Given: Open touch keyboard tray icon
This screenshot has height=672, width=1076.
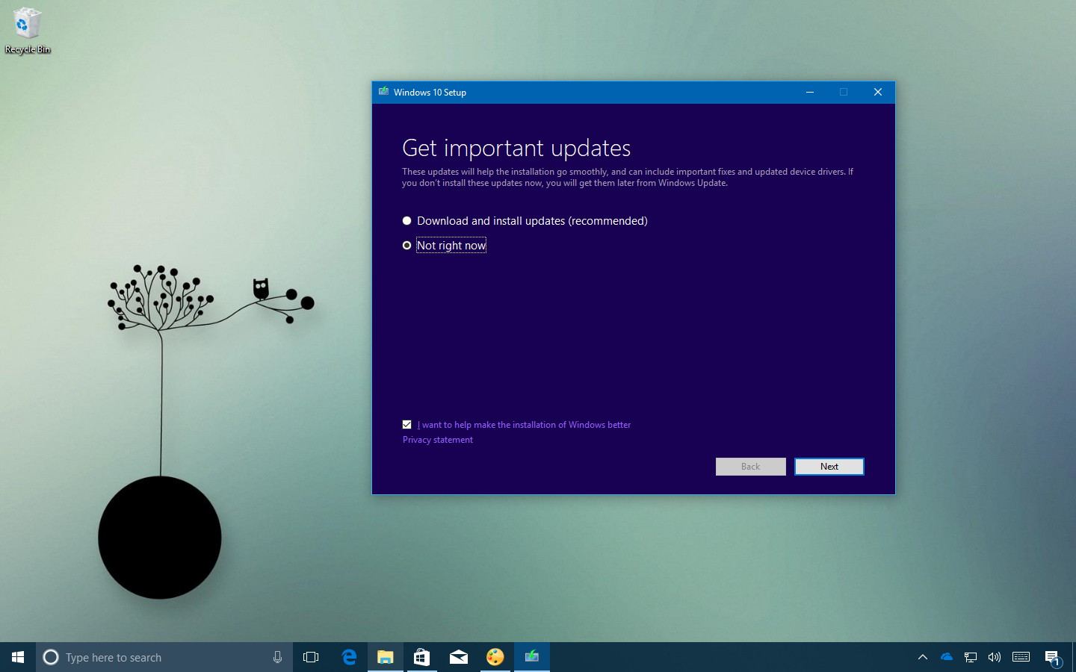Looking at the screenshot, I should tap(1021, 657).
